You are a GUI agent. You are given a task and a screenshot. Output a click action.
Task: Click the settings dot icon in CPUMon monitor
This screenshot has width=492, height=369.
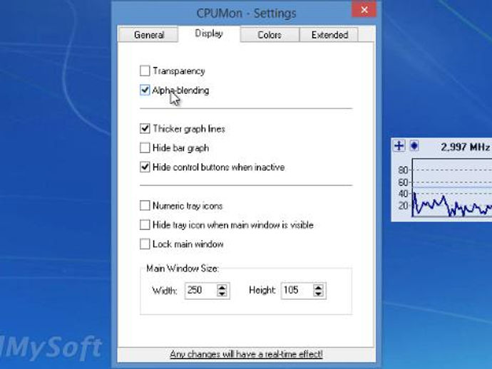point(414,146)
